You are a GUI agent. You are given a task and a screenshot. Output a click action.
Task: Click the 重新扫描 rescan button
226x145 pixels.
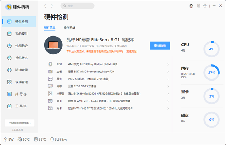[x=160, y=45]
